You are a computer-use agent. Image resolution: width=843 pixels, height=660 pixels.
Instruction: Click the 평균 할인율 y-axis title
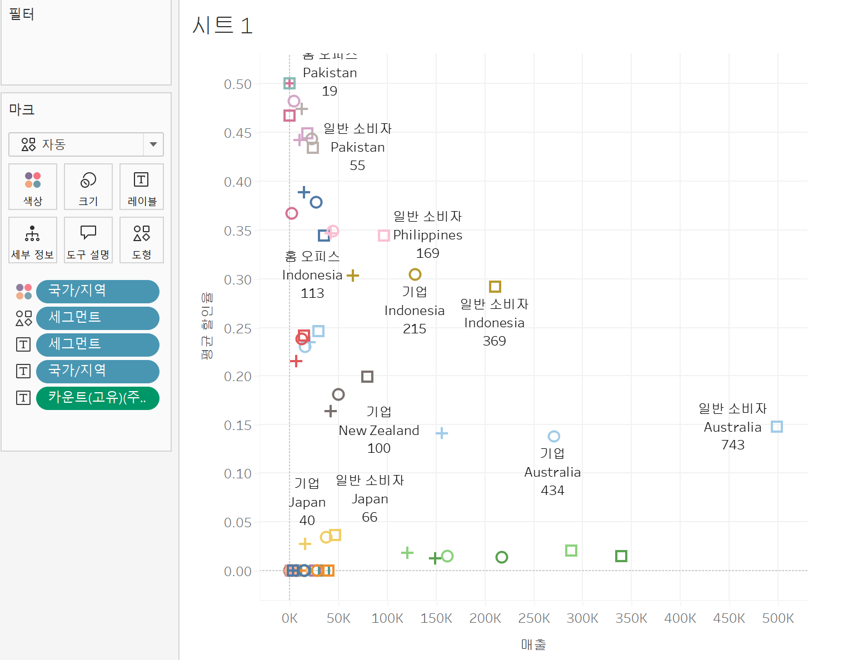pos(207,326)
